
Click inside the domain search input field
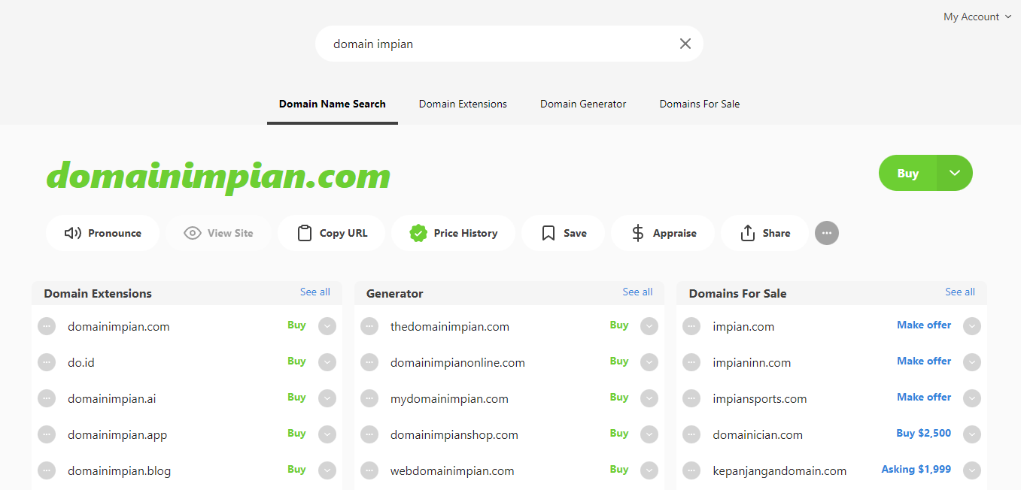[489, 44]
